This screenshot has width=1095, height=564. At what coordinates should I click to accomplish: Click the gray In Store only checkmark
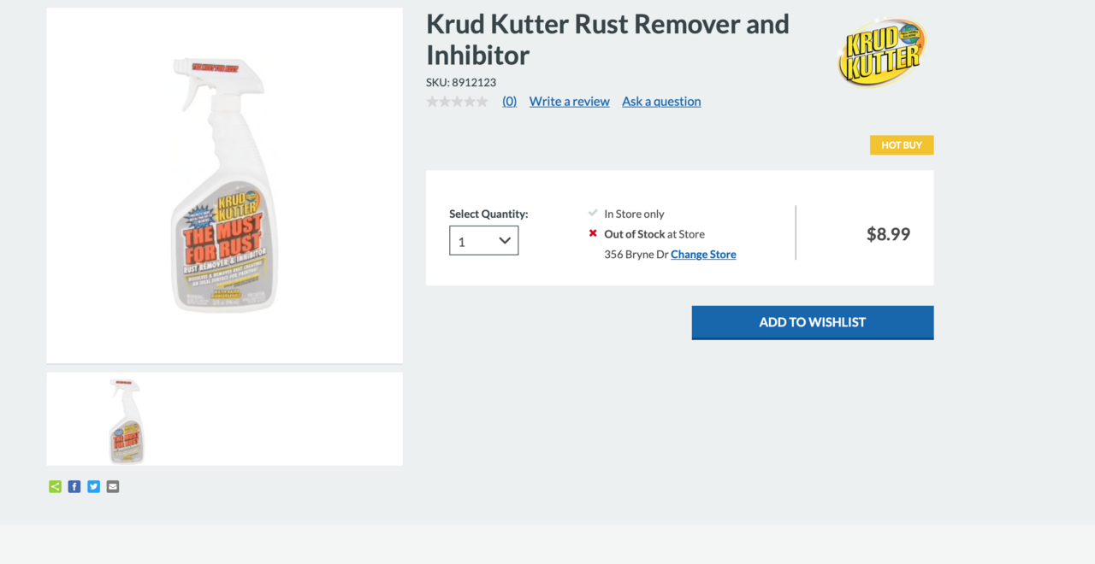tap(593, 213)
